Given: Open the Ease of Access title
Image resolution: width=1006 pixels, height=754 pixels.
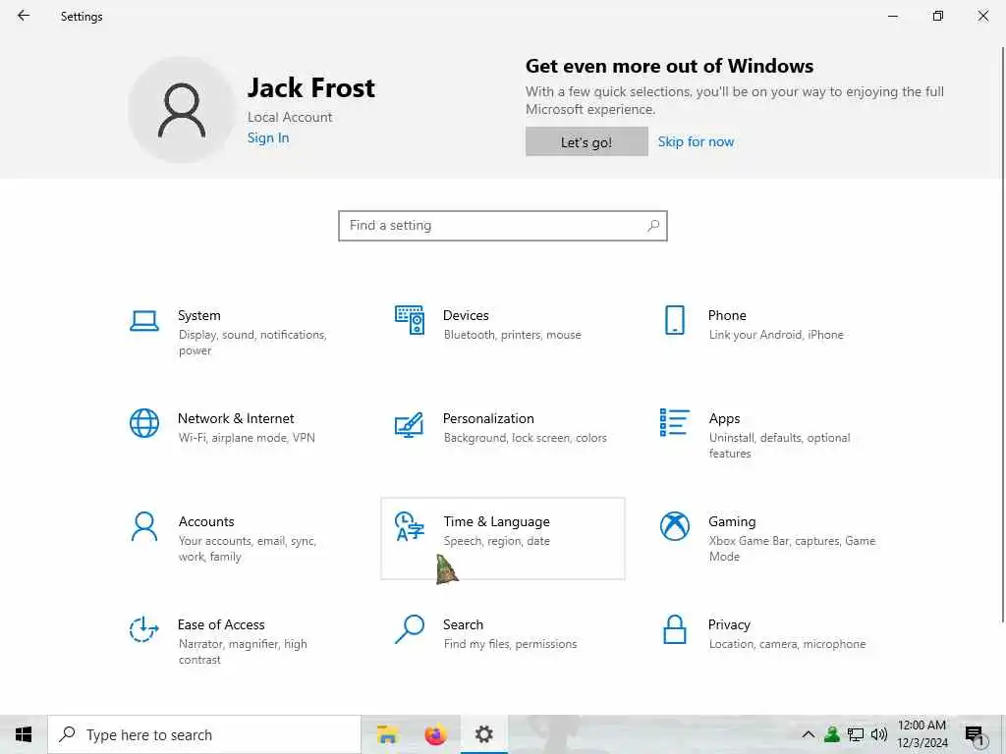Looking at the screenshot, I should click(x=221, y=624).
